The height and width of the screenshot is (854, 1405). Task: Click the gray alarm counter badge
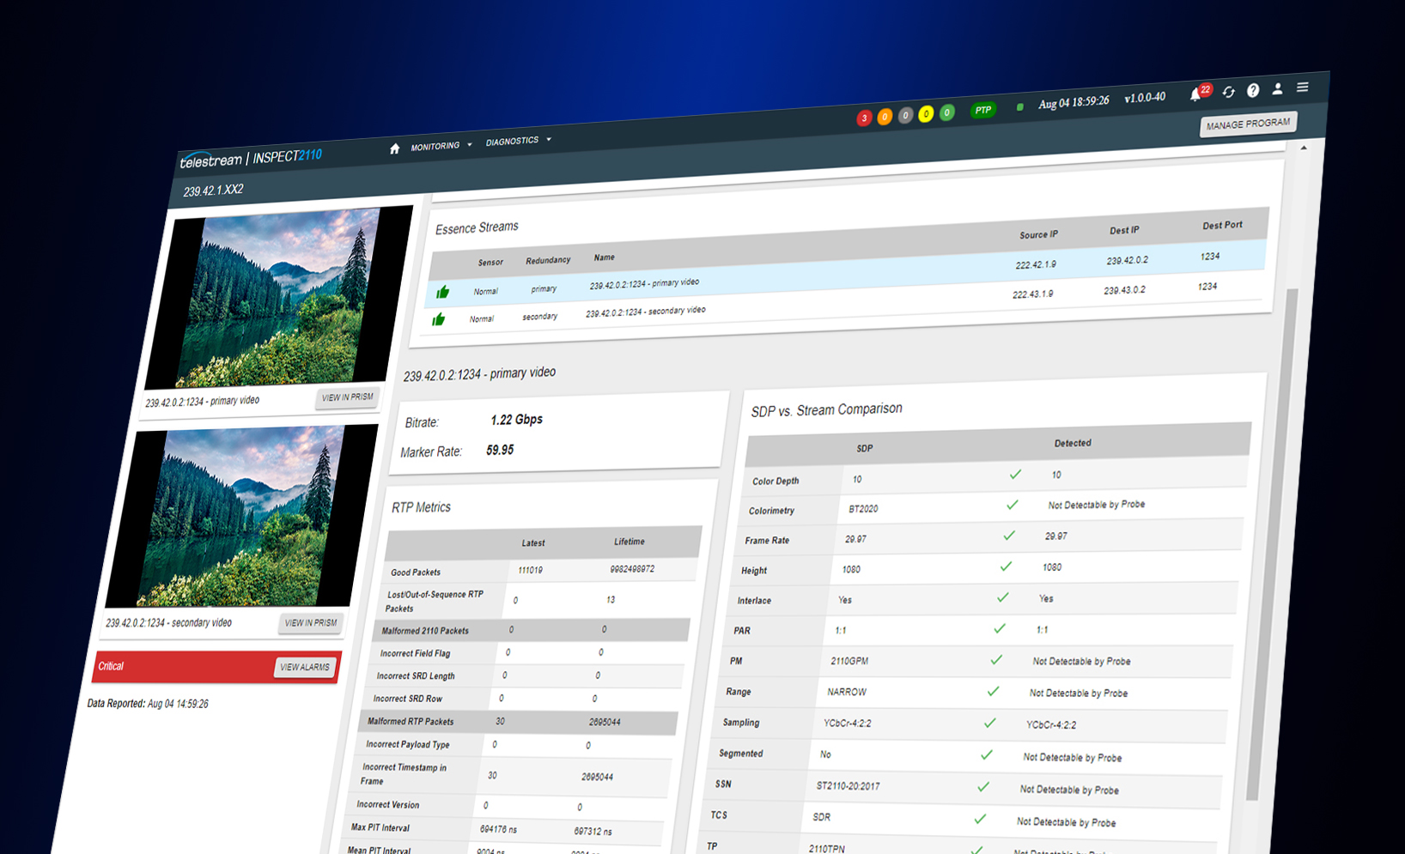pyautogui.click(x=905, y=116)
